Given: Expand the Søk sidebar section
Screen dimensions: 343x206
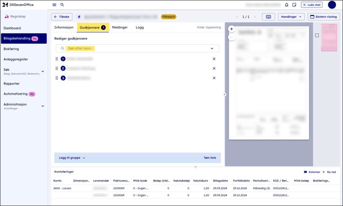Looking at the screenshot, I should [42, 71].
